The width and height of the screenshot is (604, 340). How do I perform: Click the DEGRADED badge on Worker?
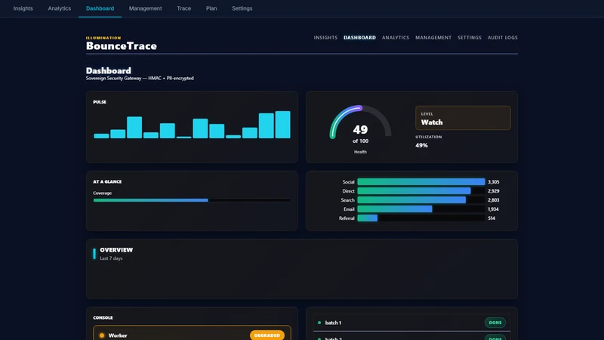pyautogui.click(x=267, y=335)
